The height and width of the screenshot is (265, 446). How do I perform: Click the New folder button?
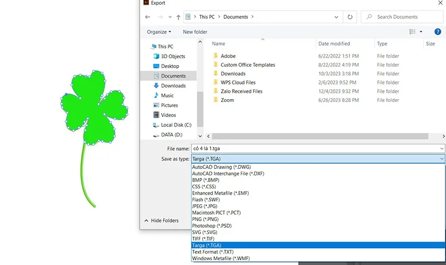195,31
